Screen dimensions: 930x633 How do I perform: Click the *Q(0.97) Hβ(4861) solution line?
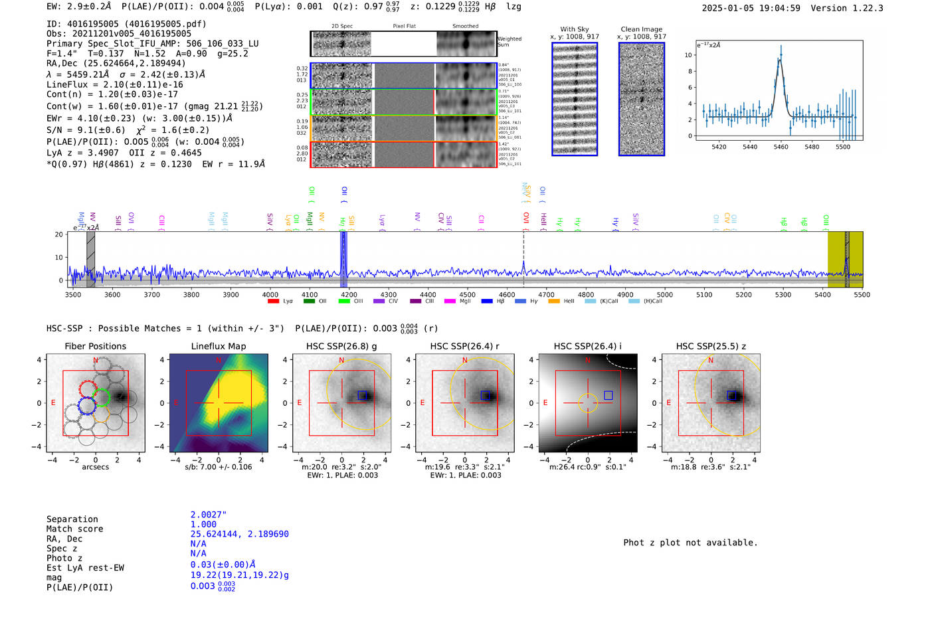(155, 164)
